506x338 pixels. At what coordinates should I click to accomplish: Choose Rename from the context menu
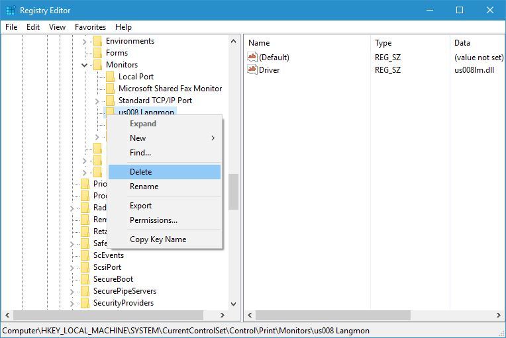[164, 187]
